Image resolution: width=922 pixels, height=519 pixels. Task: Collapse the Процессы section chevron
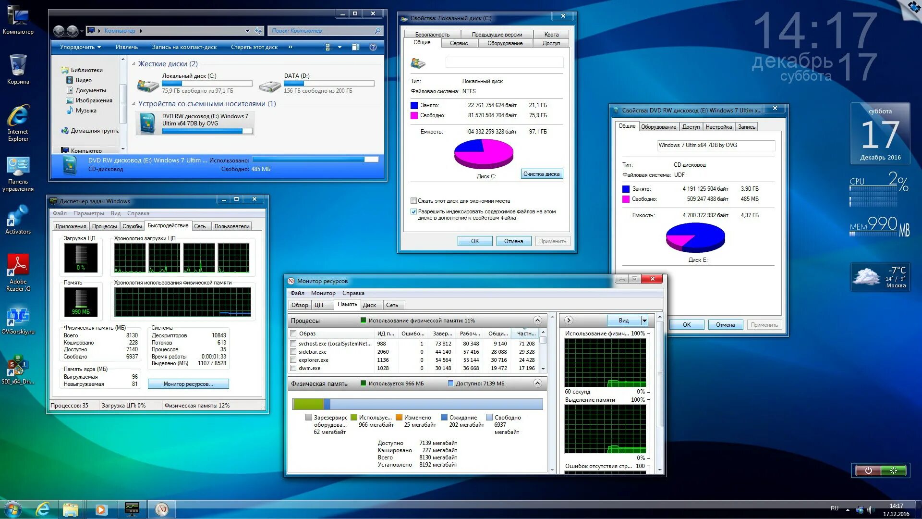pyautogui.click(x=537, y=321)
